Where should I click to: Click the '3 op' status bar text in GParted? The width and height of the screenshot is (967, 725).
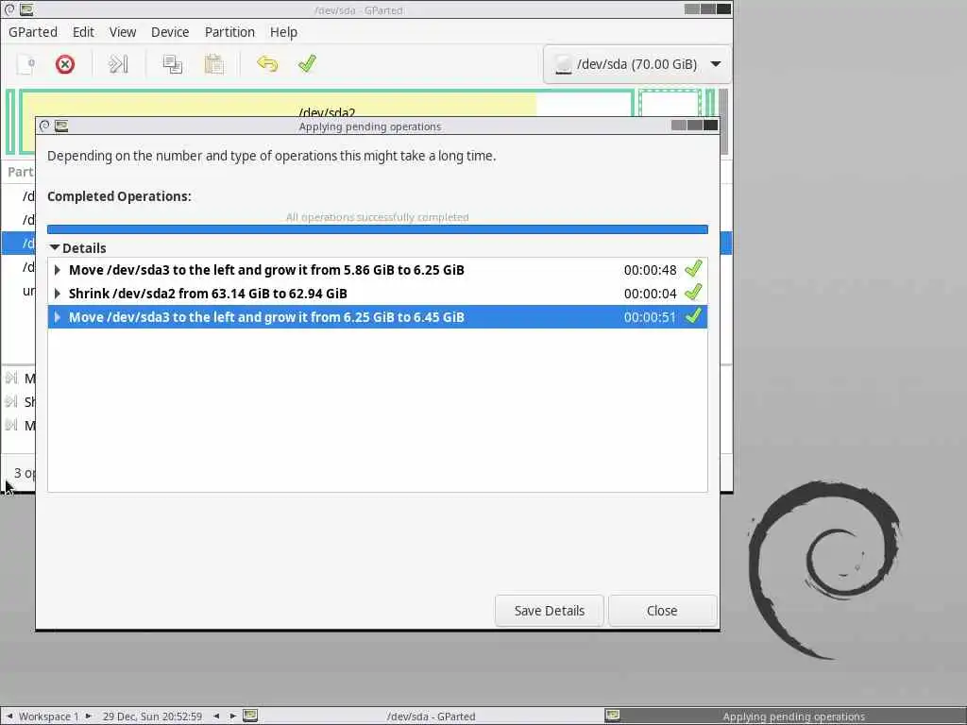24,473
